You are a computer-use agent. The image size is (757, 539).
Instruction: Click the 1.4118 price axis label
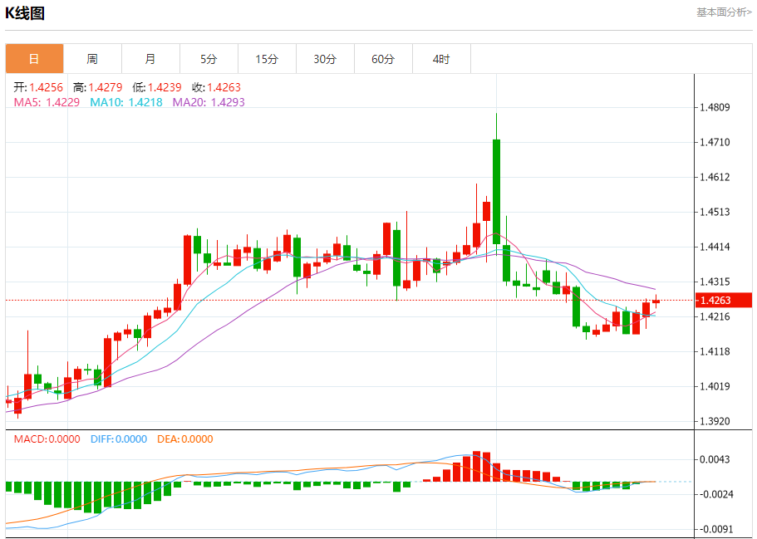tap(715, 352)
